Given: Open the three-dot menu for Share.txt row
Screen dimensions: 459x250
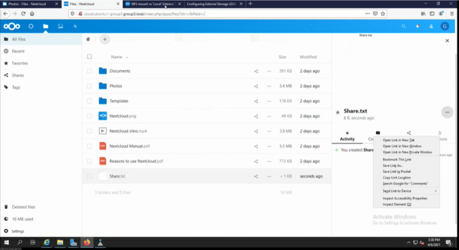Looking at the screenshot, I should pos(269,176).
